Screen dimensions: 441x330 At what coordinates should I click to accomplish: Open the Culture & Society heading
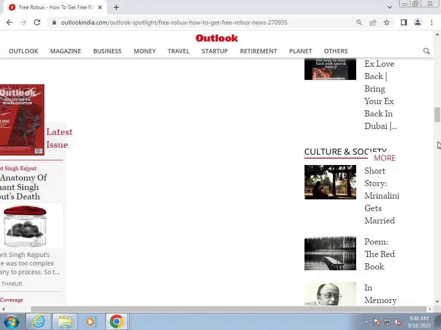(x=345, y=152)
